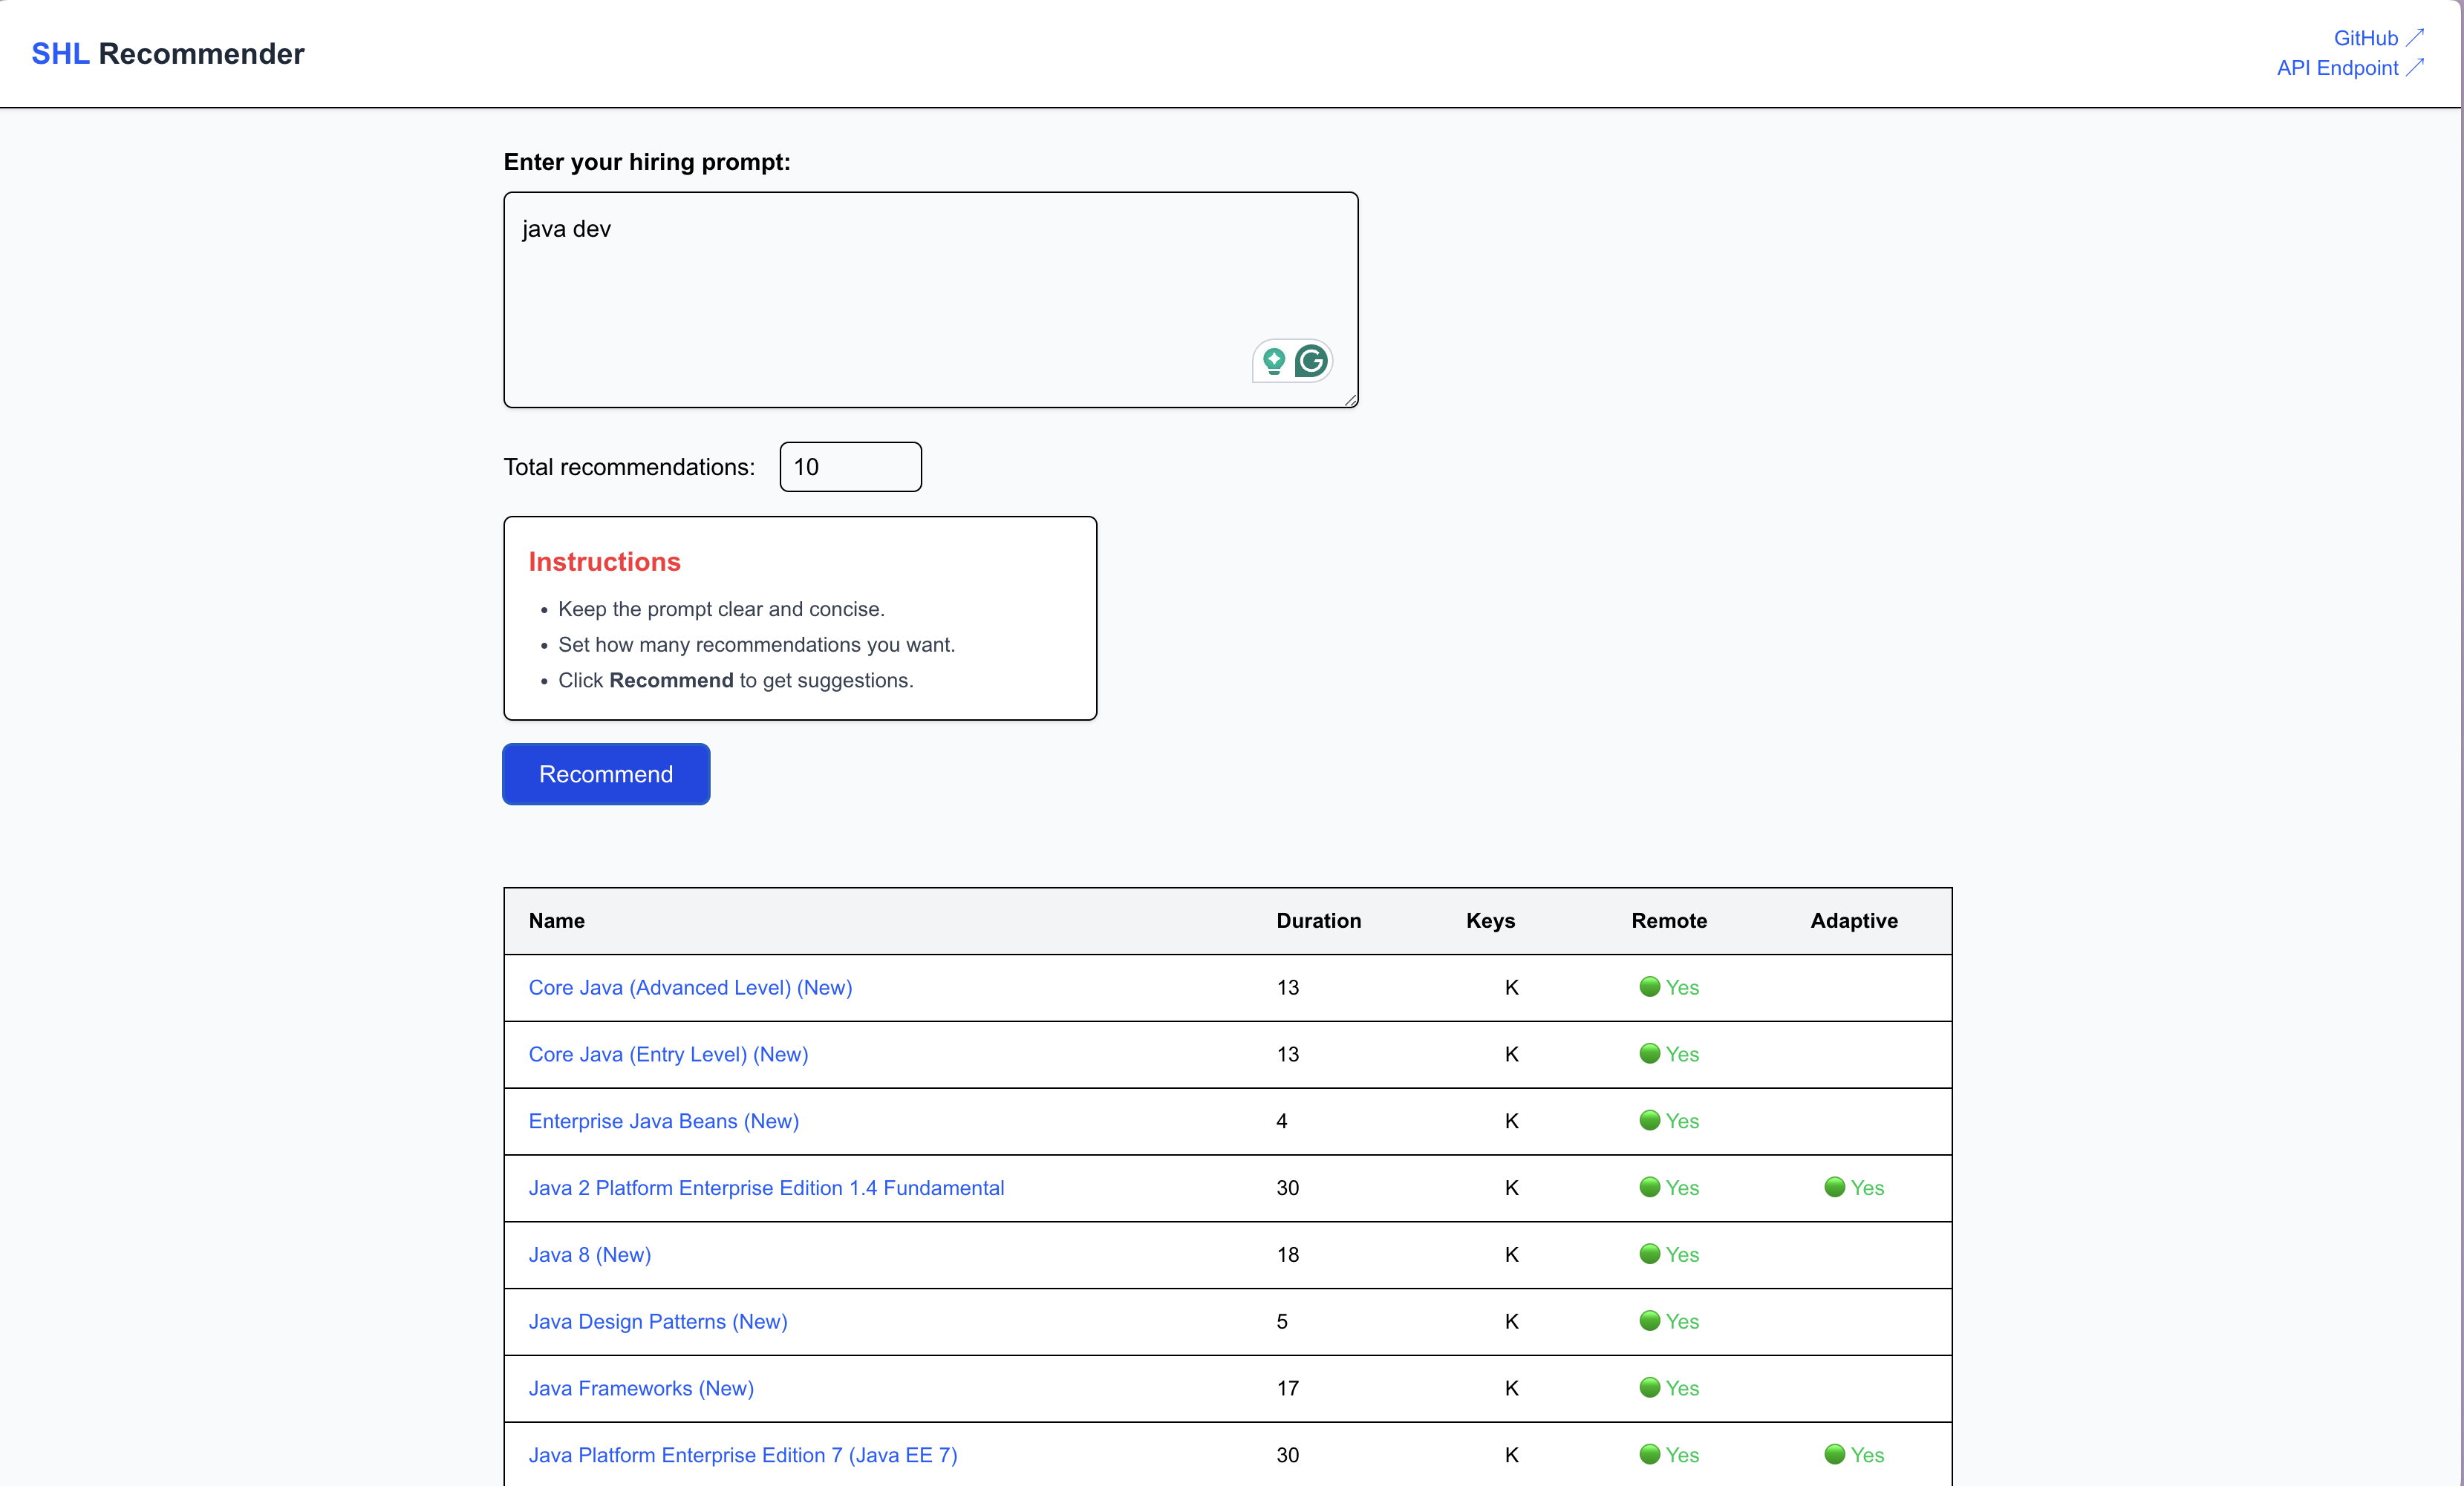Toggle the Remote indicator for Java Design Patterns

point(1650,1321)
